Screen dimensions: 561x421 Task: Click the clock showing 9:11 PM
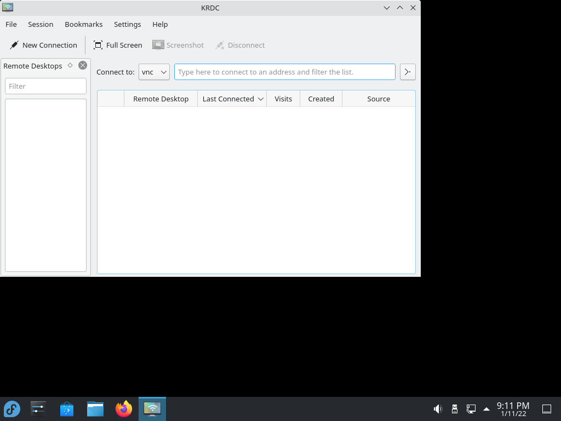click(x=513, y=409)
